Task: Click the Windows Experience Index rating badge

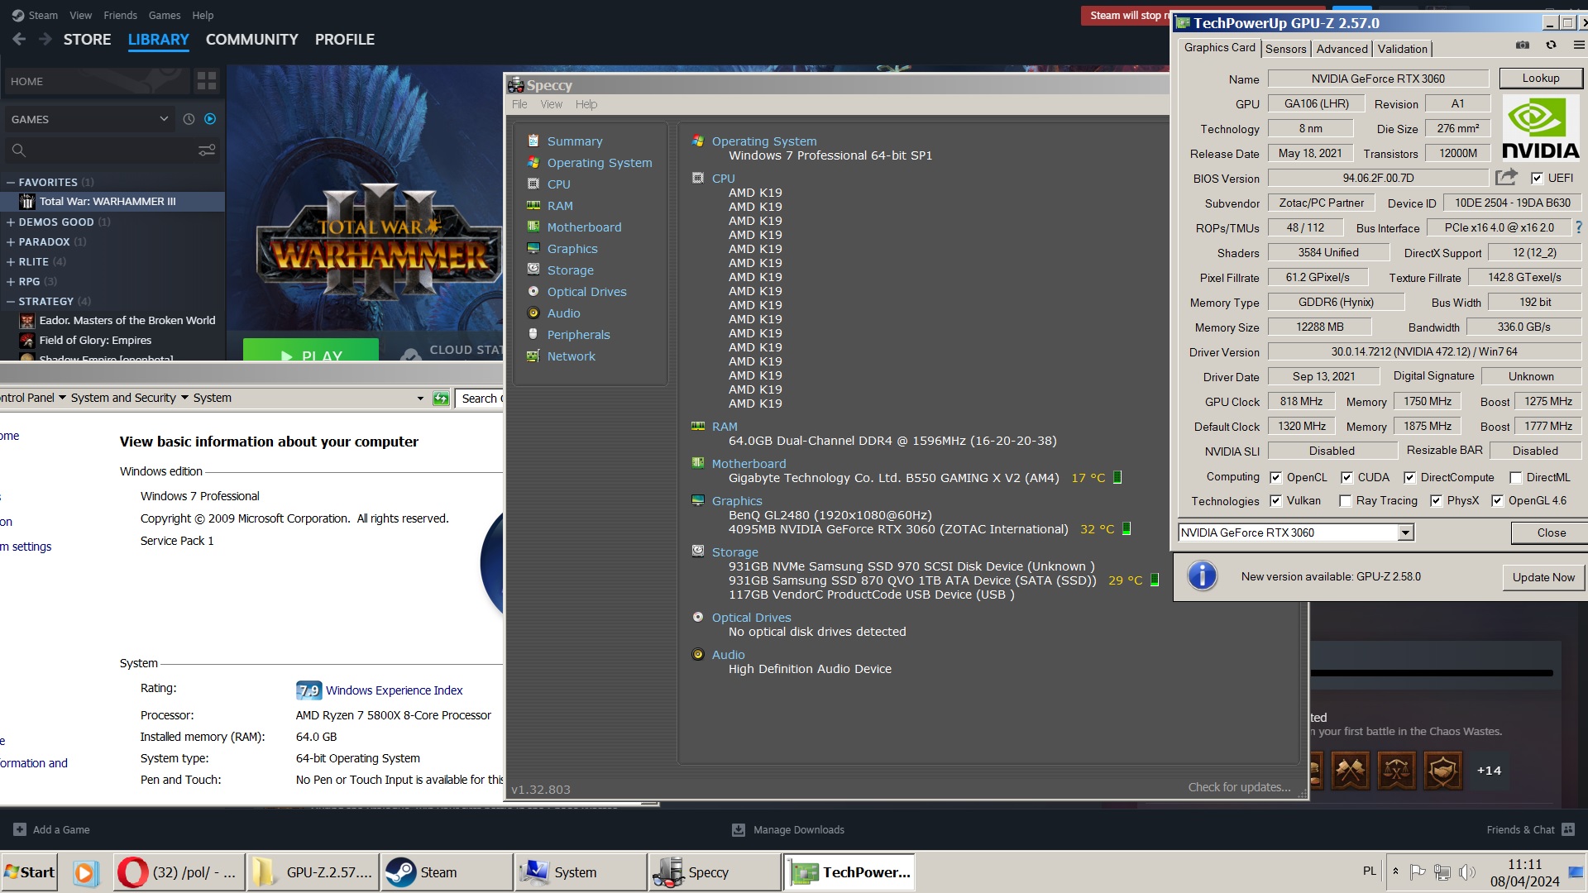Action: click(x=309, y=690)
